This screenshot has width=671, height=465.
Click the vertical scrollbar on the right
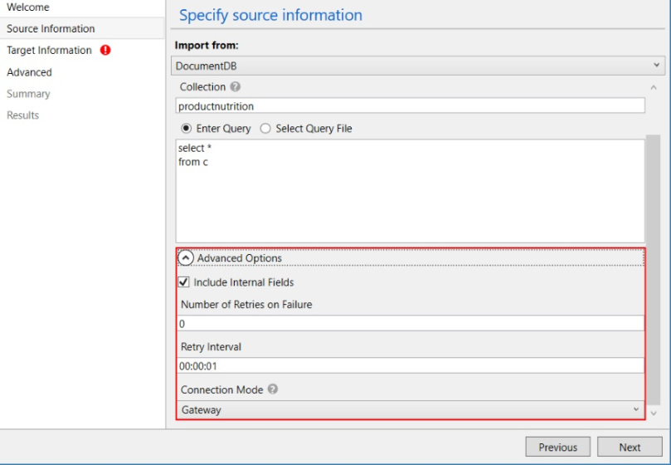point(654,270)
